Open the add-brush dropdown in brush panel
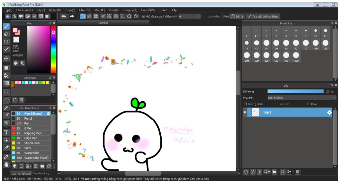The height and width of the screenshot is (183, 340). 28,166
